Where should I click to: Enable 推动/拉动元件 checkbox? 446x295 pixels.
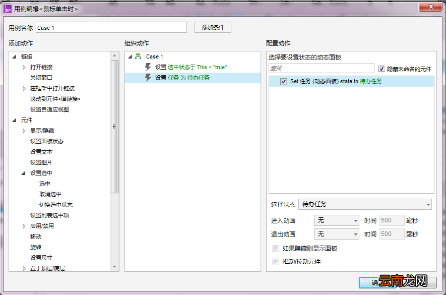pos(276,262)
